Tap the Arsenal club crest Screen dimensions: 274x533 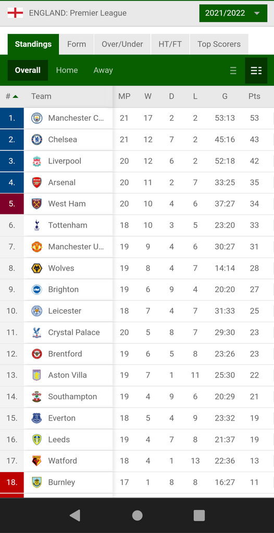click(x=37, y=182)
